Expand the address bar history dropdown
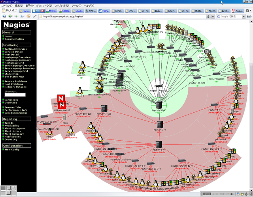 (213, 17)
